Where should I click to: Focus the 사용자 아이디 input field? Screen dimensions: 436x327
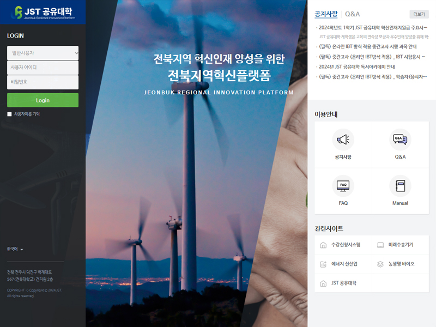coord(43,67)
